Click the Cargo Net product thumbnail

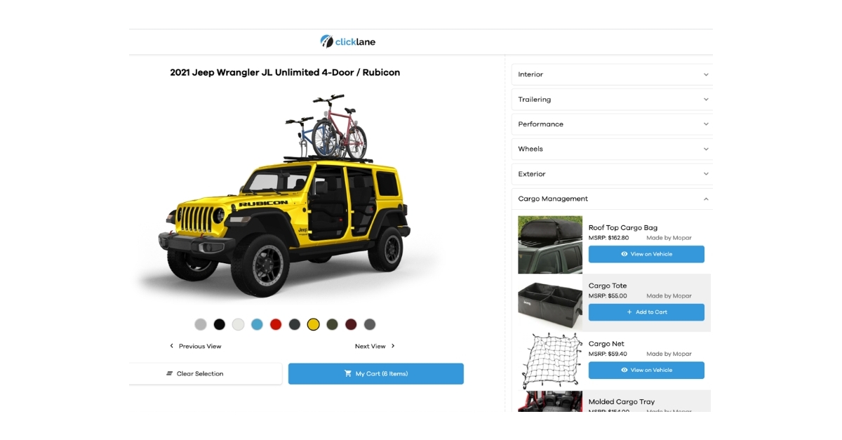pyautogui.click(x=550, y=361)
